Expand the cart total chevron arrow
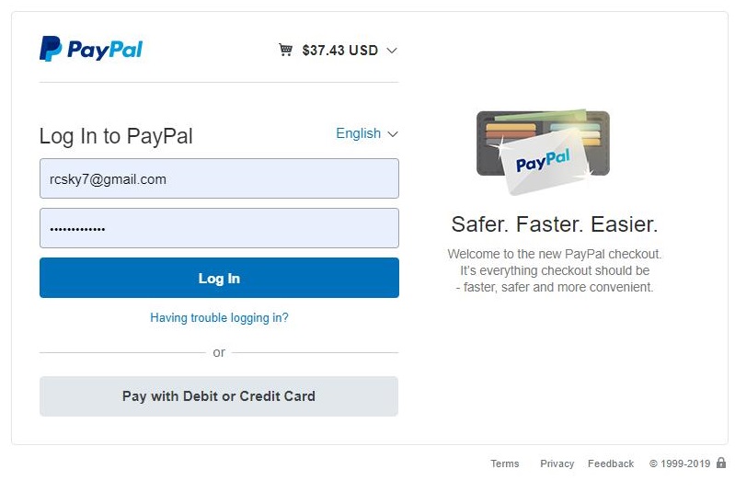This screenshot has width=735, height=492. pos(392,51)
